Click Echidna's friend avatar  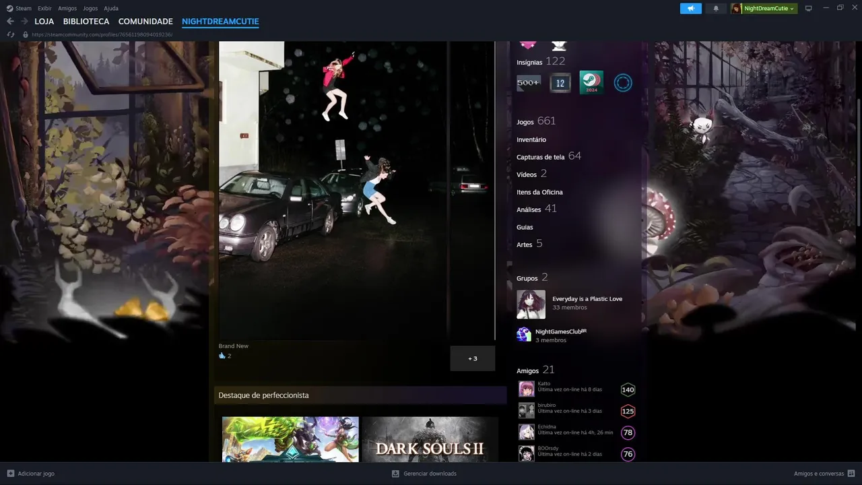527,432
